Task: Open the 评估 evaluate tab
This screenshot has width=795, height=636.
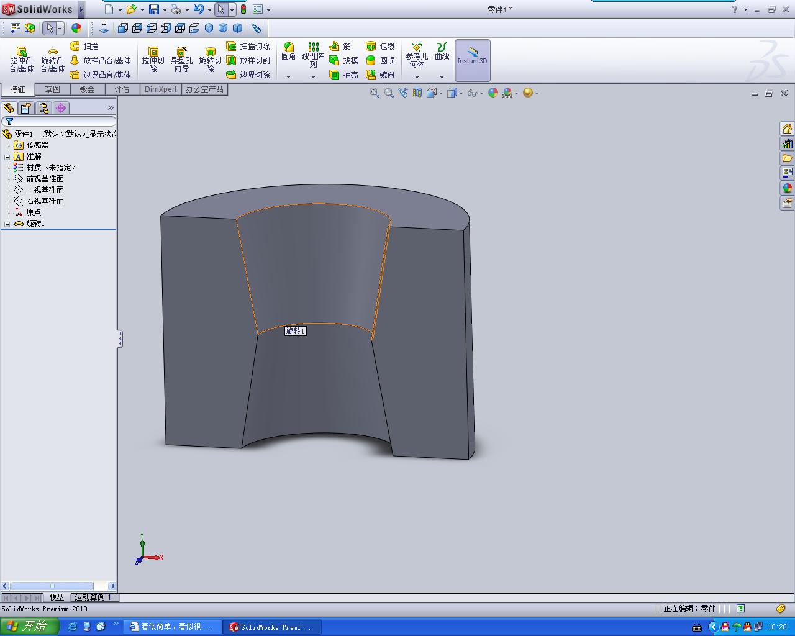Action: click(x=122, y=89)
